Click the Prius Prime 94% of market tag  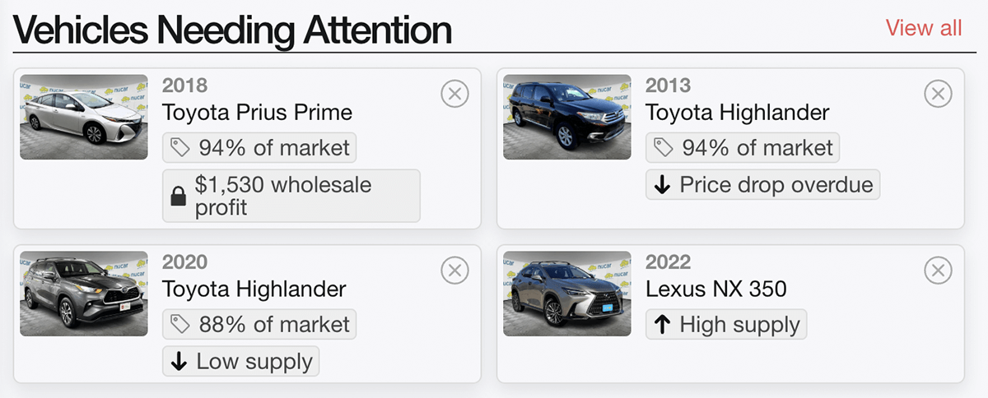click(x=259, y=148)
